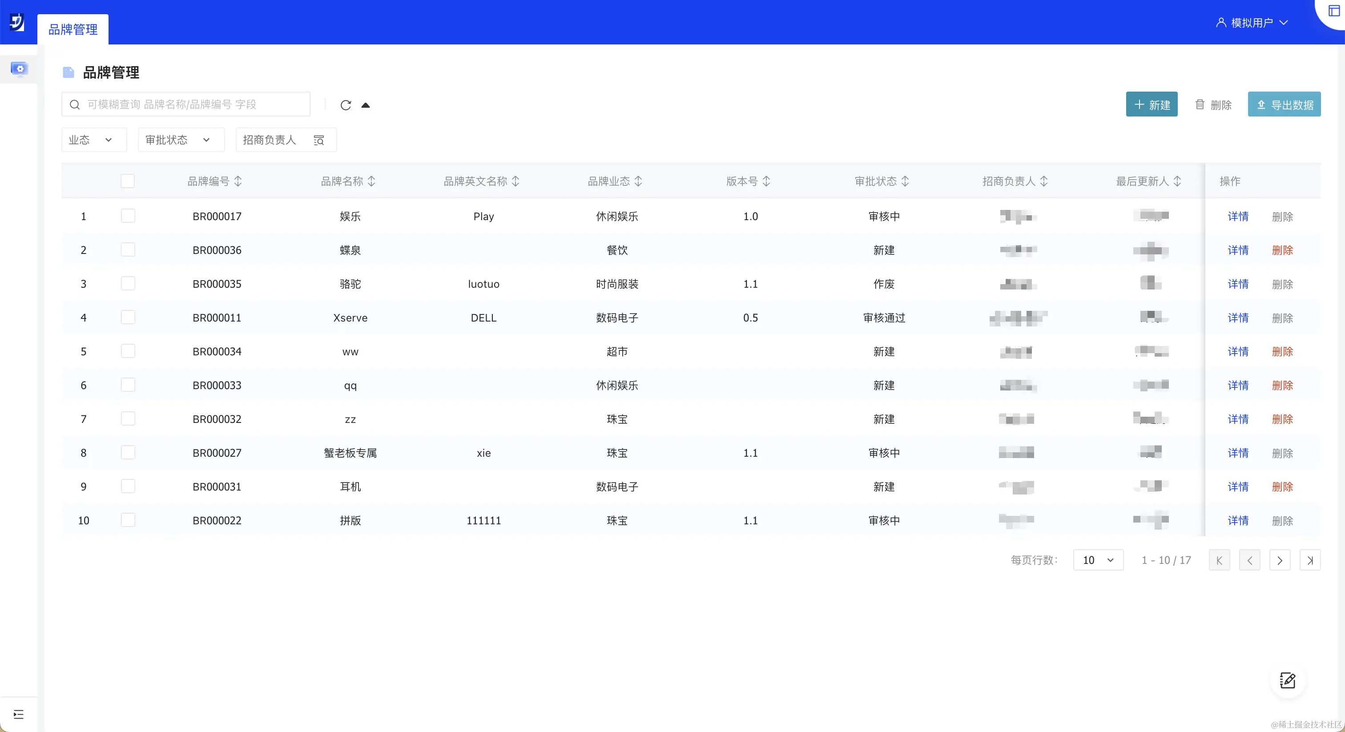Open 招商负责人 lookup search icon
Screen dimensions: 1345x732
click(318, 140)
